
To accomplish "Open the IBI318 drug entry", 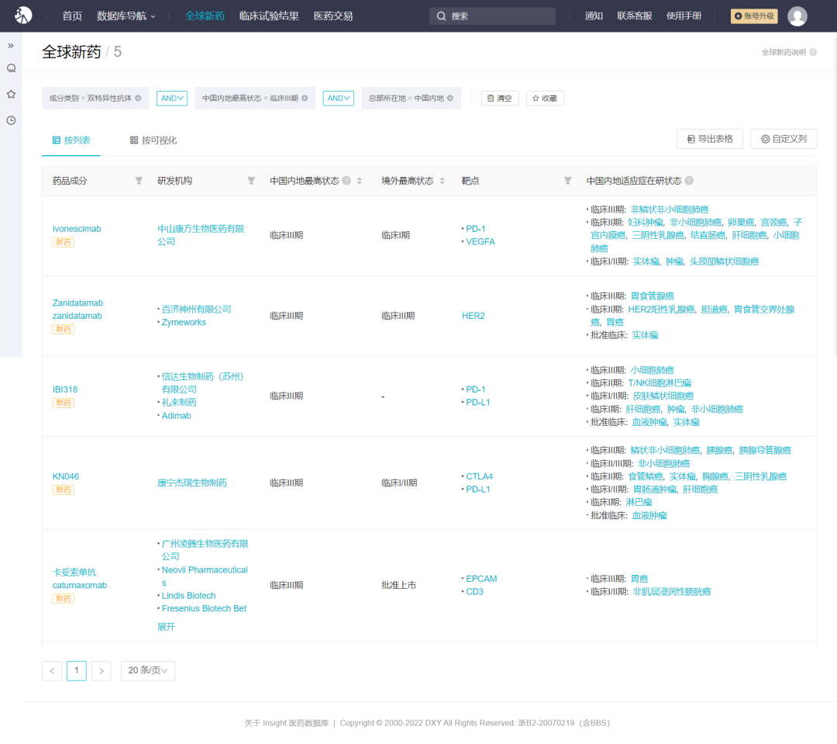I will 65,389.
